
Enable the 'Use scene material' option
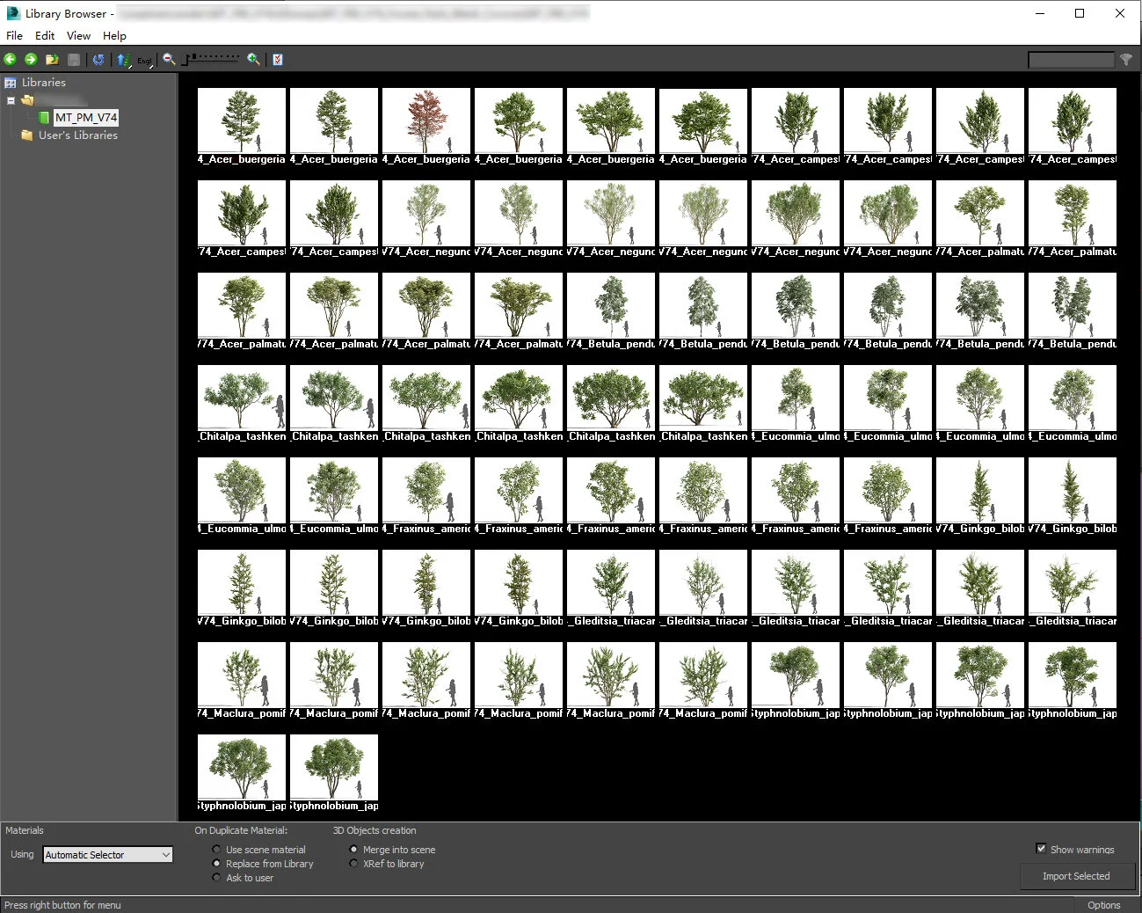[x=216, y=849]
